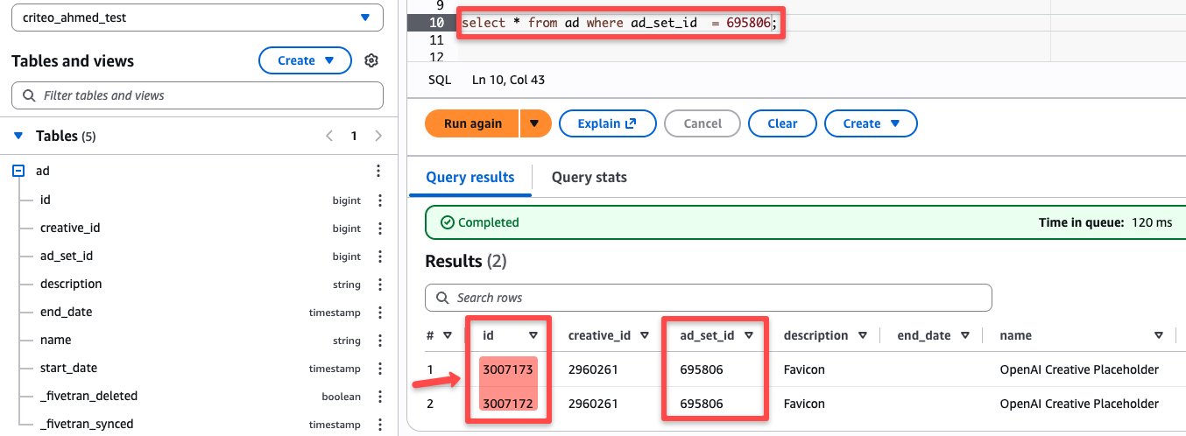Click OpenAI Creative Placeholder in row 2
The image size is (1186, 436).
click(x=1079, y=404)
